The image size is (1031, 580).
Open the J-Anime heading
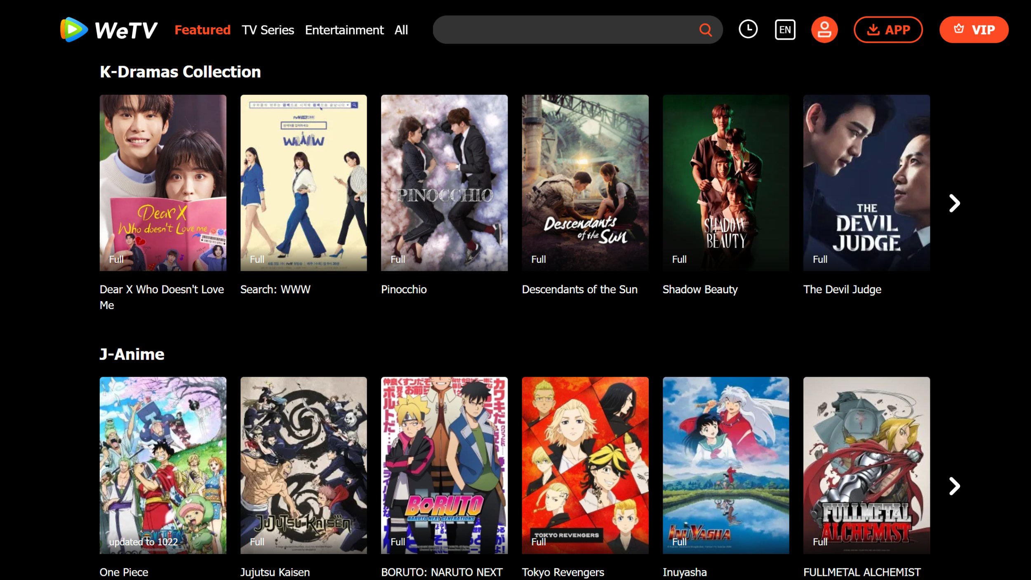pos(132,354)
